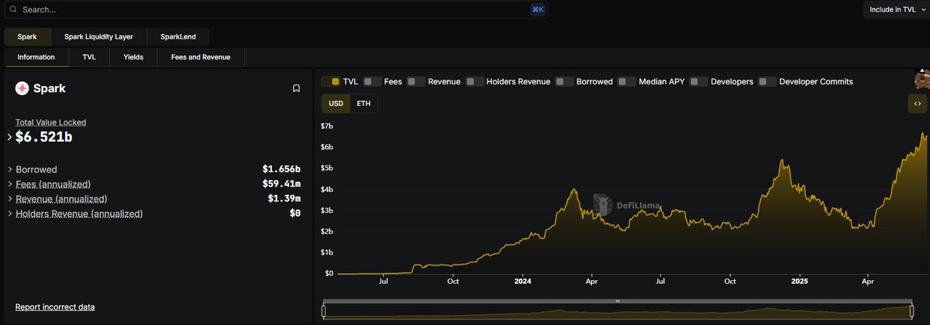Click the 2024 x-axis label
The height and width of the screenshot is (325, 930).
pos(522,283)
